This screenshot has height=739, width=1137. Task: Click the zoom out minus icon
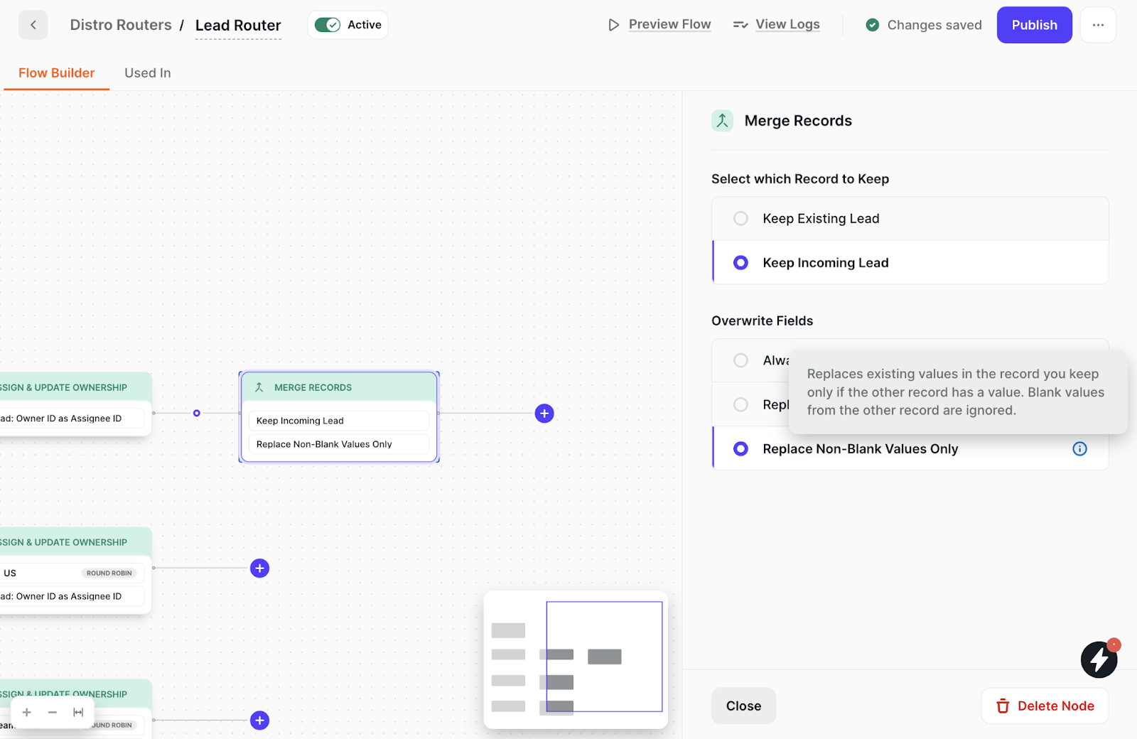(53, 712)
